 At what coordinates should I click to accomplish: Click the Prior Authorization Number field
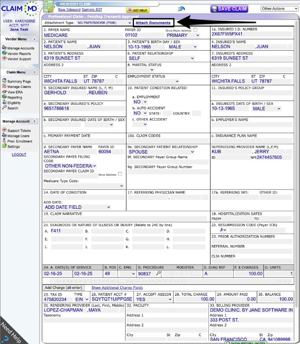(252, 241)
